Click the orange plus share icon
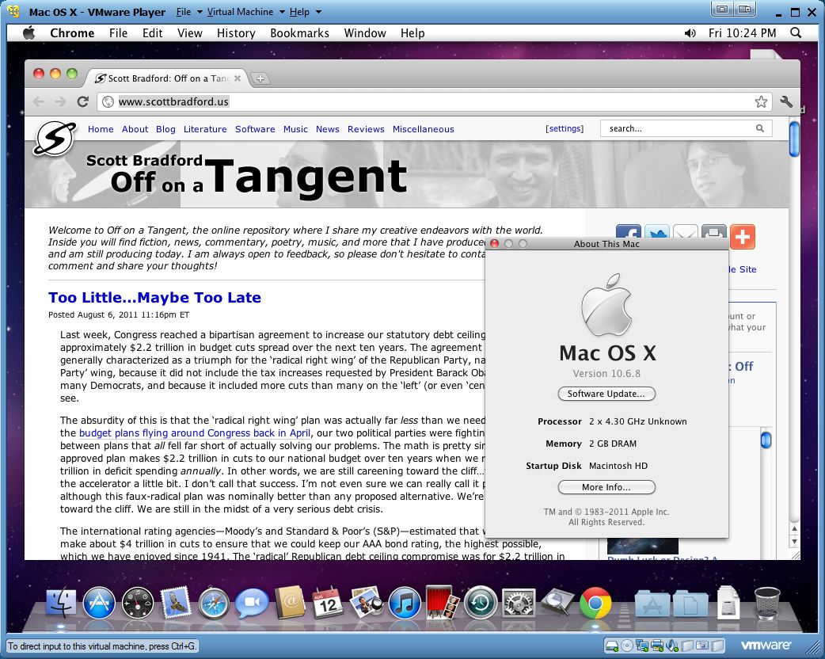This screenshot has height=659, width=825. [x=743, y=236]
